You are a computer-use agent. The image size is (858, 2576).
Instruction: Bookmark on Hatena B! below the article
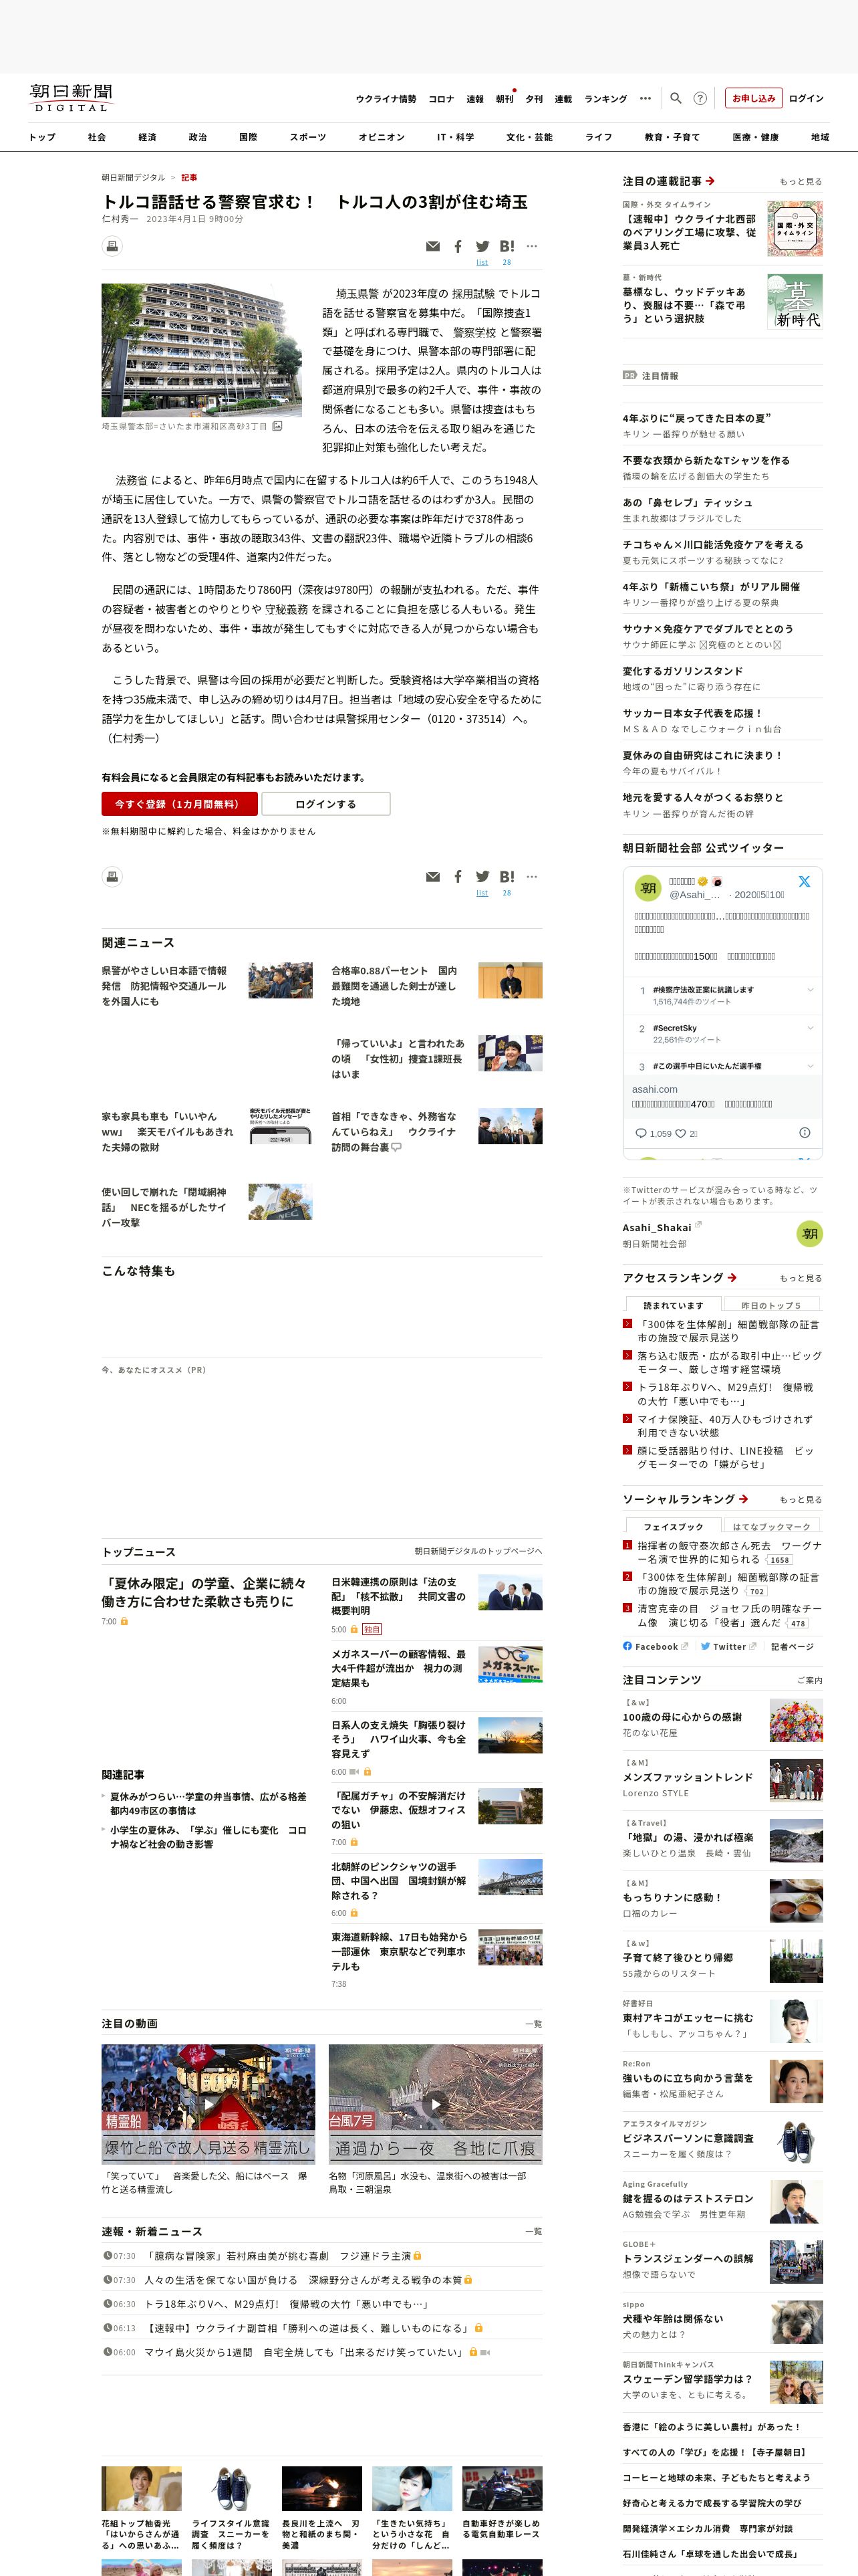coord(507,877)
